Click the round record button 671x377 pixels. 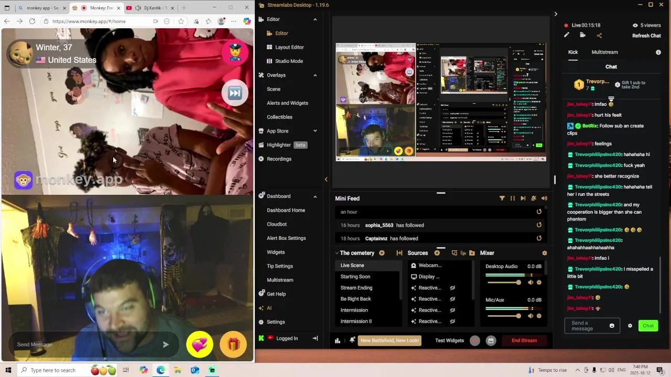474,341
